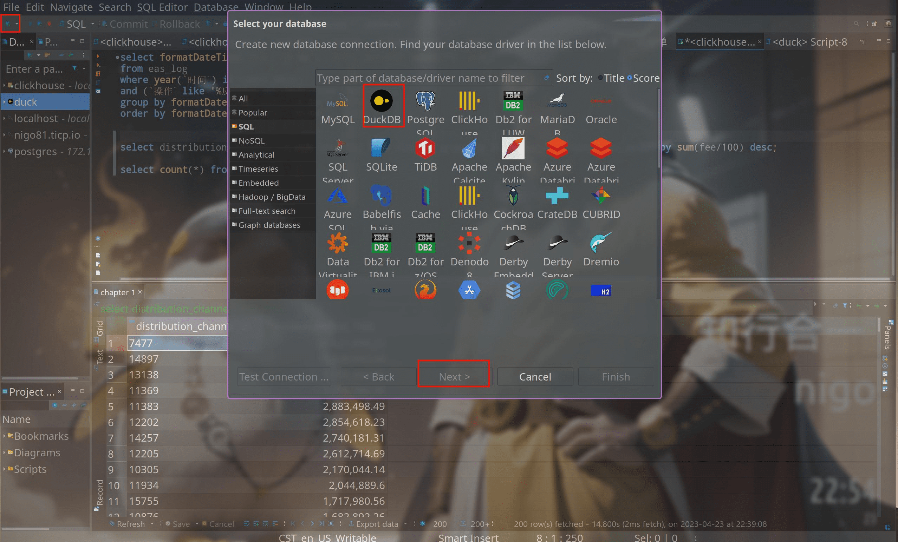The height and width of the screenshot is (542, 898).
Task: Expand the Diagrams folder
Action: click(x=4, y=453)
